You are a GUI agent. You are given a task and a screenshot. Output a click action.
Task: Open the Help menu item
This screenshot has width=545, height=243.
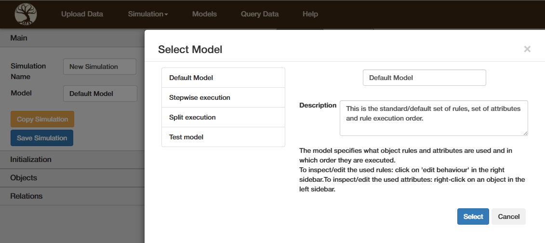point(310,14)
